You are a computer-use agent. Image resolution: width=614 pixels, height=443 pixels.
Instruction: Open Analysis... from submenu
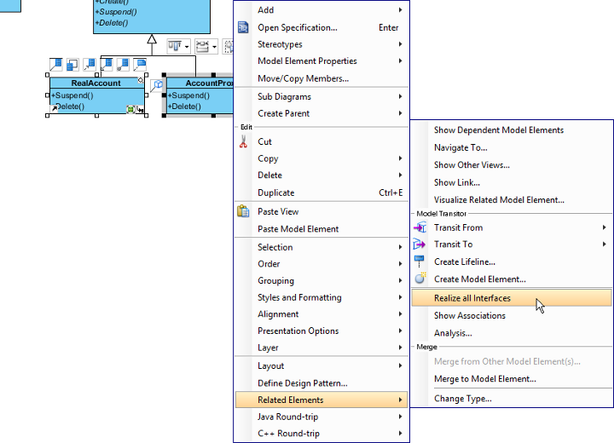pyautogui.click(x=512, y=333)
